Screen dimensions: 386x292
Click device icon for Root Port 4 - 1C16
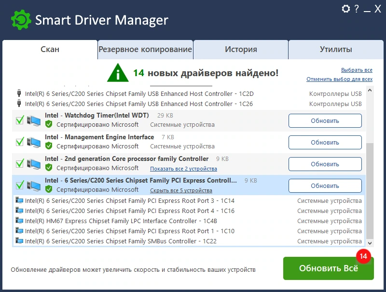click(19, 211)
